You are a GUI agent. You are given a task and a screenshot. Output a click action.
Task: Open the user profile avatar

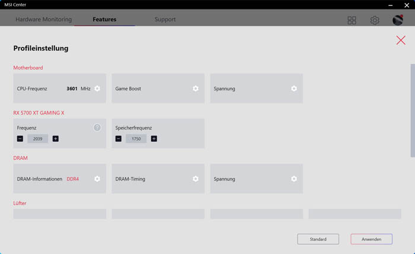[398, 20]
